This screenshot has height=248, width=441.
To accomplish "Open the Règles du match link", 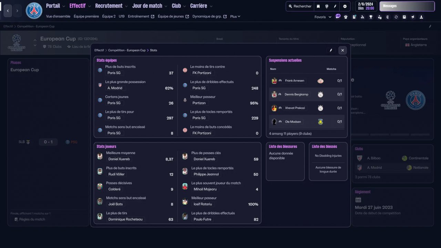I will tap(30, 219).
